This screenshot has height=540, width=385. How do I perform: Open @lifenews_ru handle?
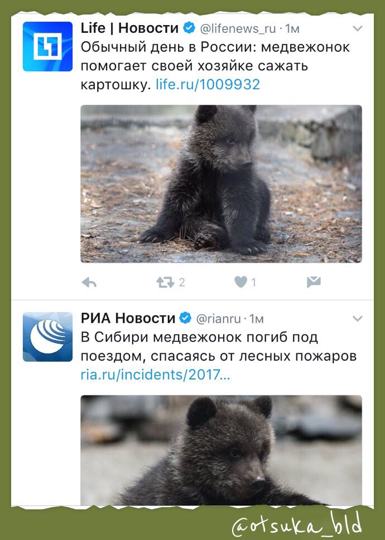[238, 28]
